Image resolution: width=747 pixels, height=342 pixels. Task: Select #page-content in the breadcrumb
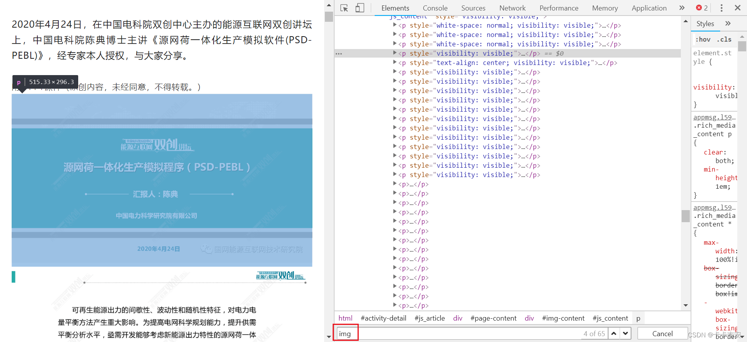[493, 318]
